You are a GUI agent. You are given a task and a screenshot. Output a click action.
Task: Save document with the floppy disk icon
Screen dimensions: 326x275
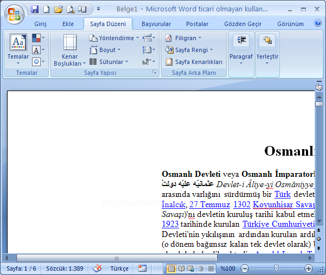coord(35,9)
